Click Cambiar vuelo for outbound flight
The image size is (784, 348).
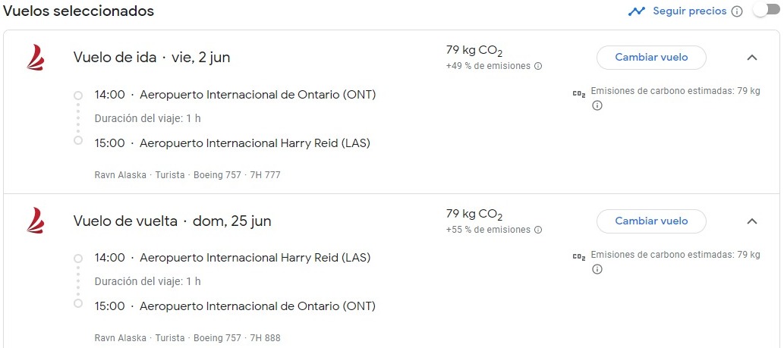(651, 58)
